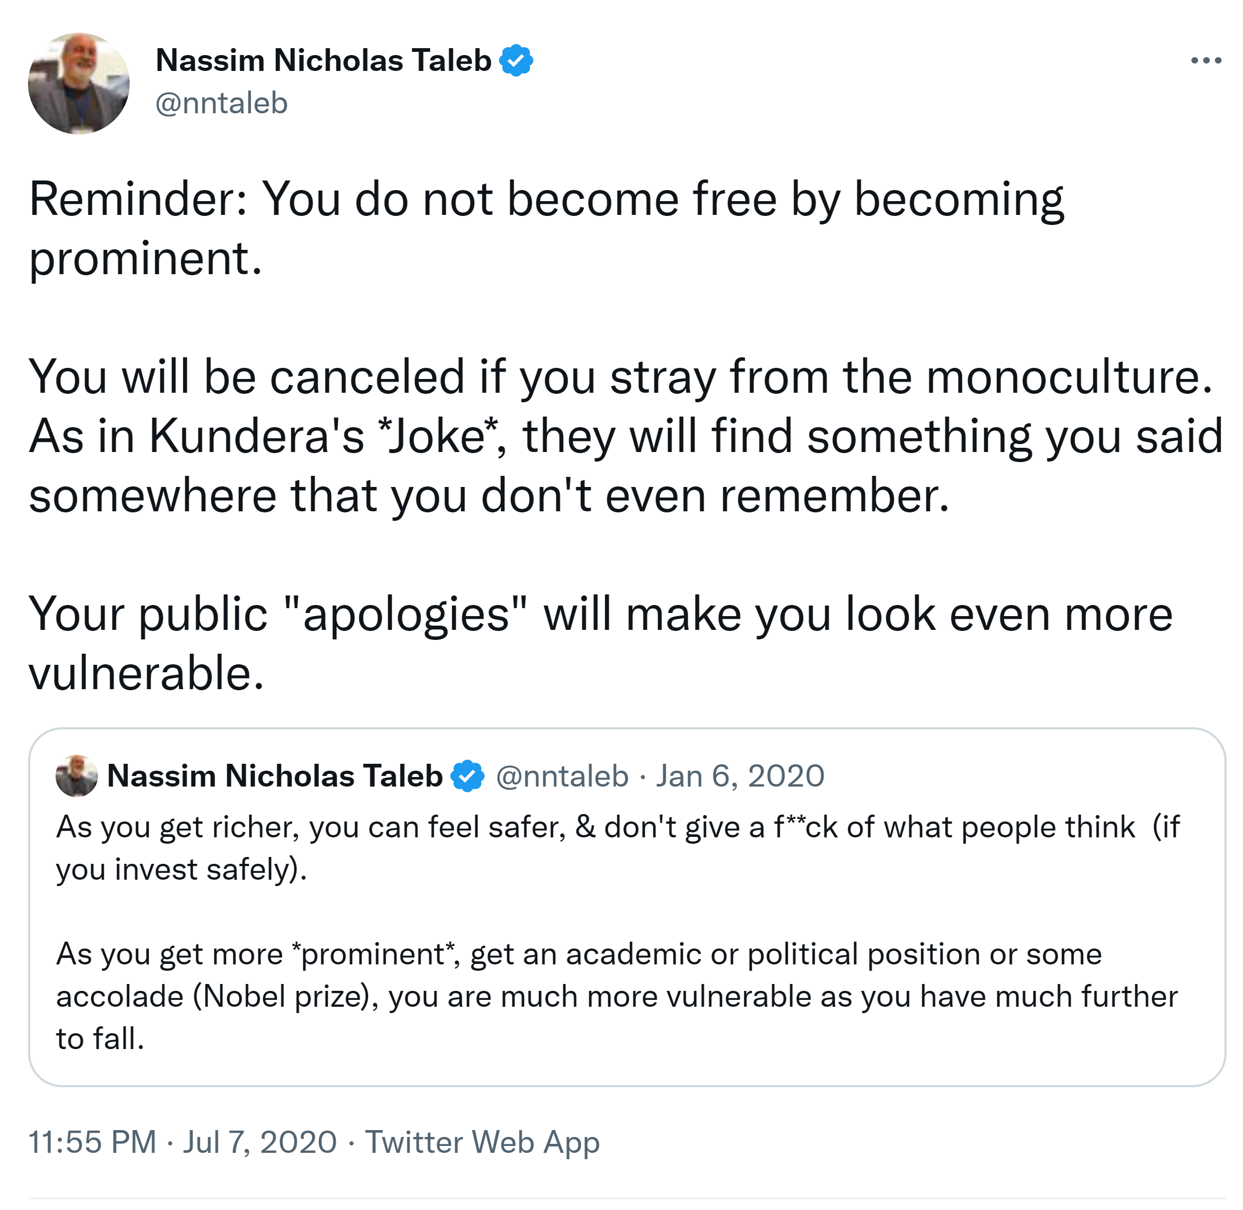The image size is (1243, 1210).
Task: Open the quoted tweet's Jan 6, 2020 date
Action: [740, 776]
